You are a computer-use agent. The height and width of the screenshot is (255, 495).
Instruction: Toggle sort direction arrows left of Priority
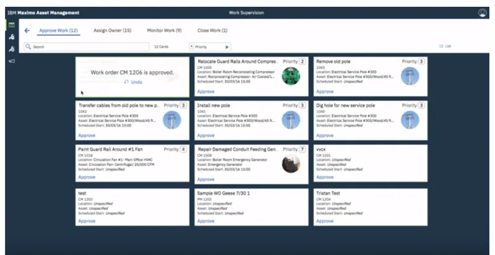[191, 46]
